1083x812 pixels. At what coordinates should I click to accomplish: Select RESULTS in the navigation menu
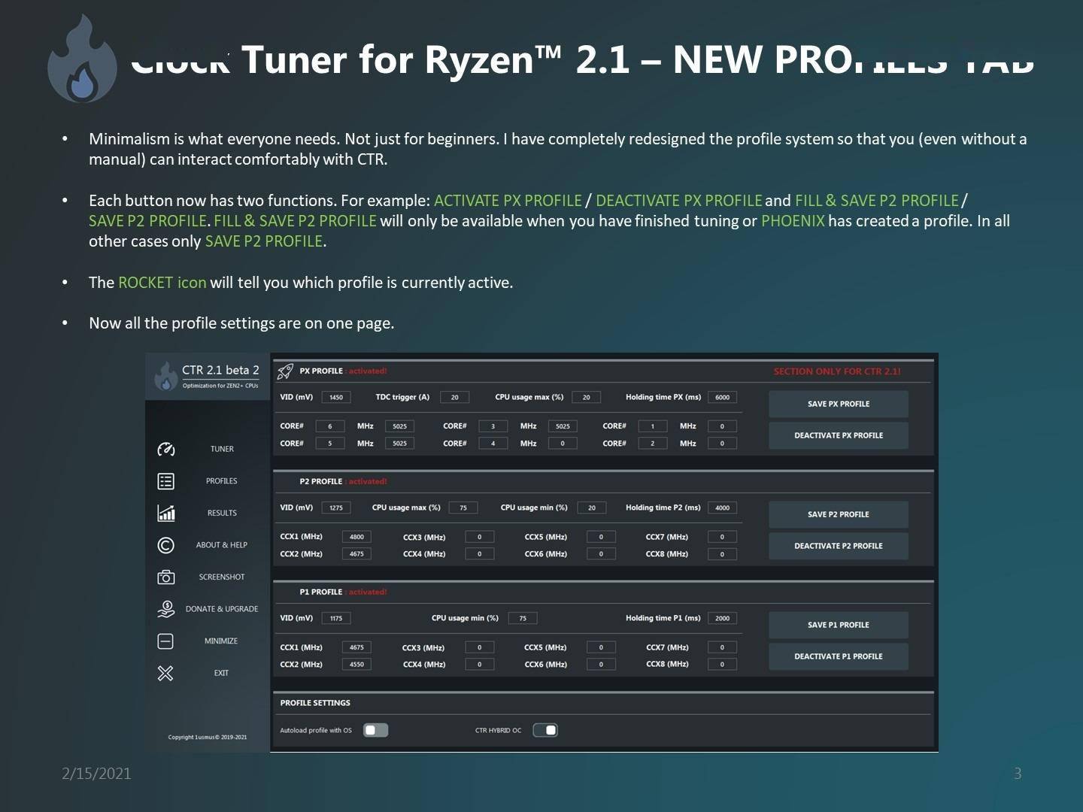pyautogui.click(x=221, y=512)
